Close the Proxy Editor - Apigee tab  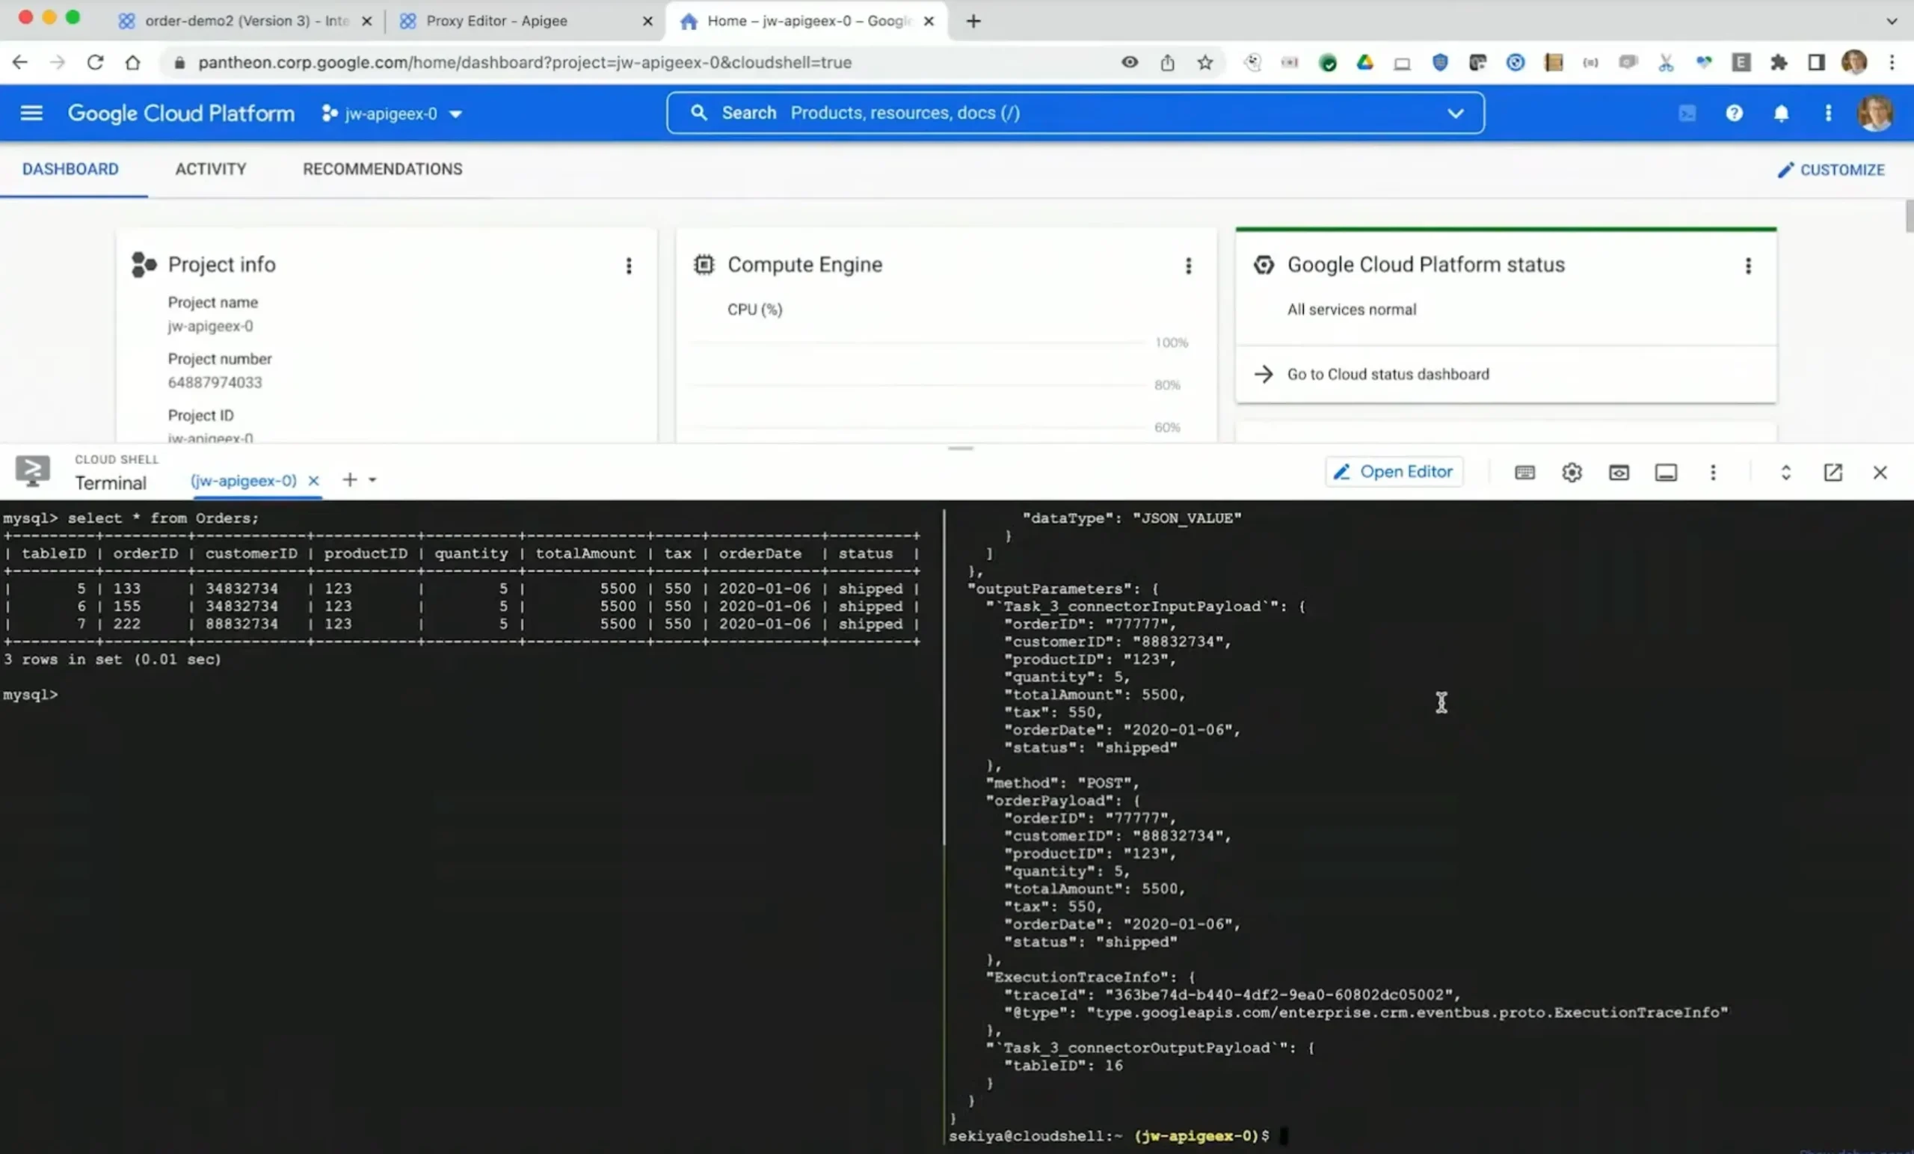point(647,21)
